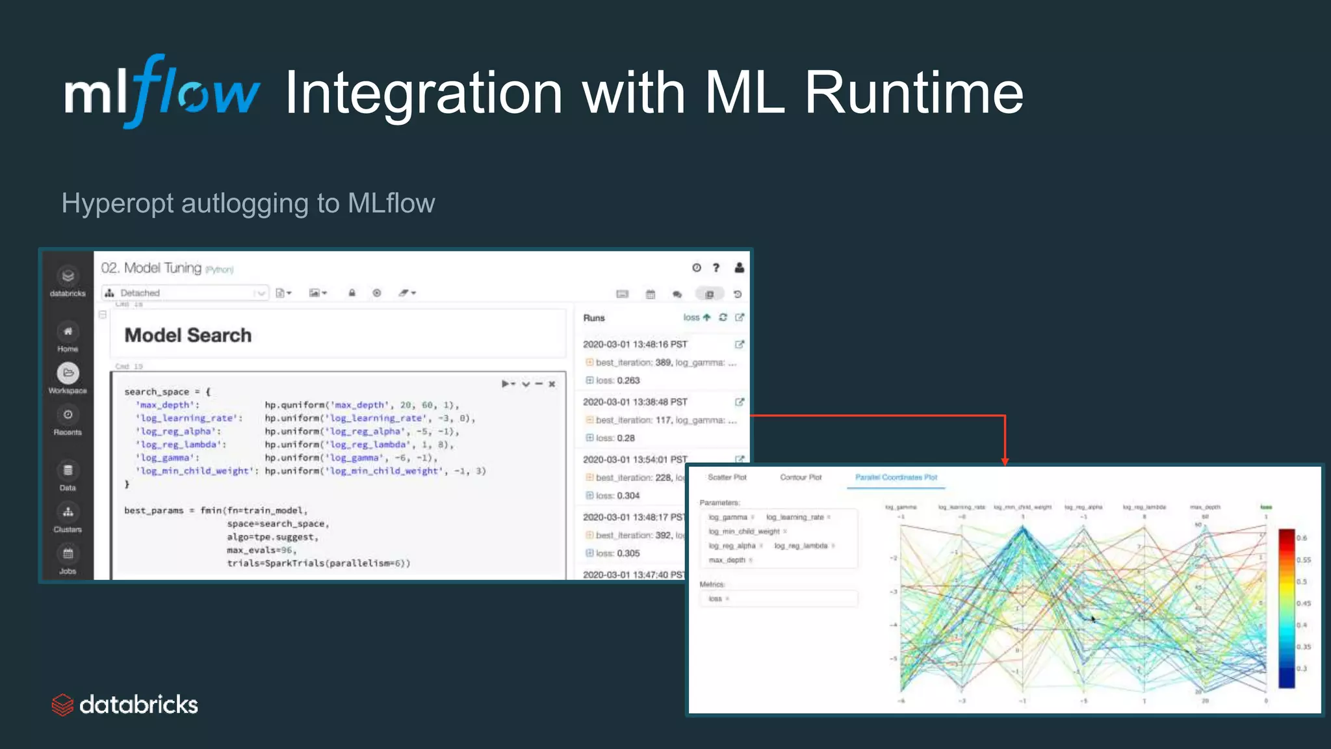
Task: Remove log_learning_rate from Parameters
Action: click(x=829, y=518)
